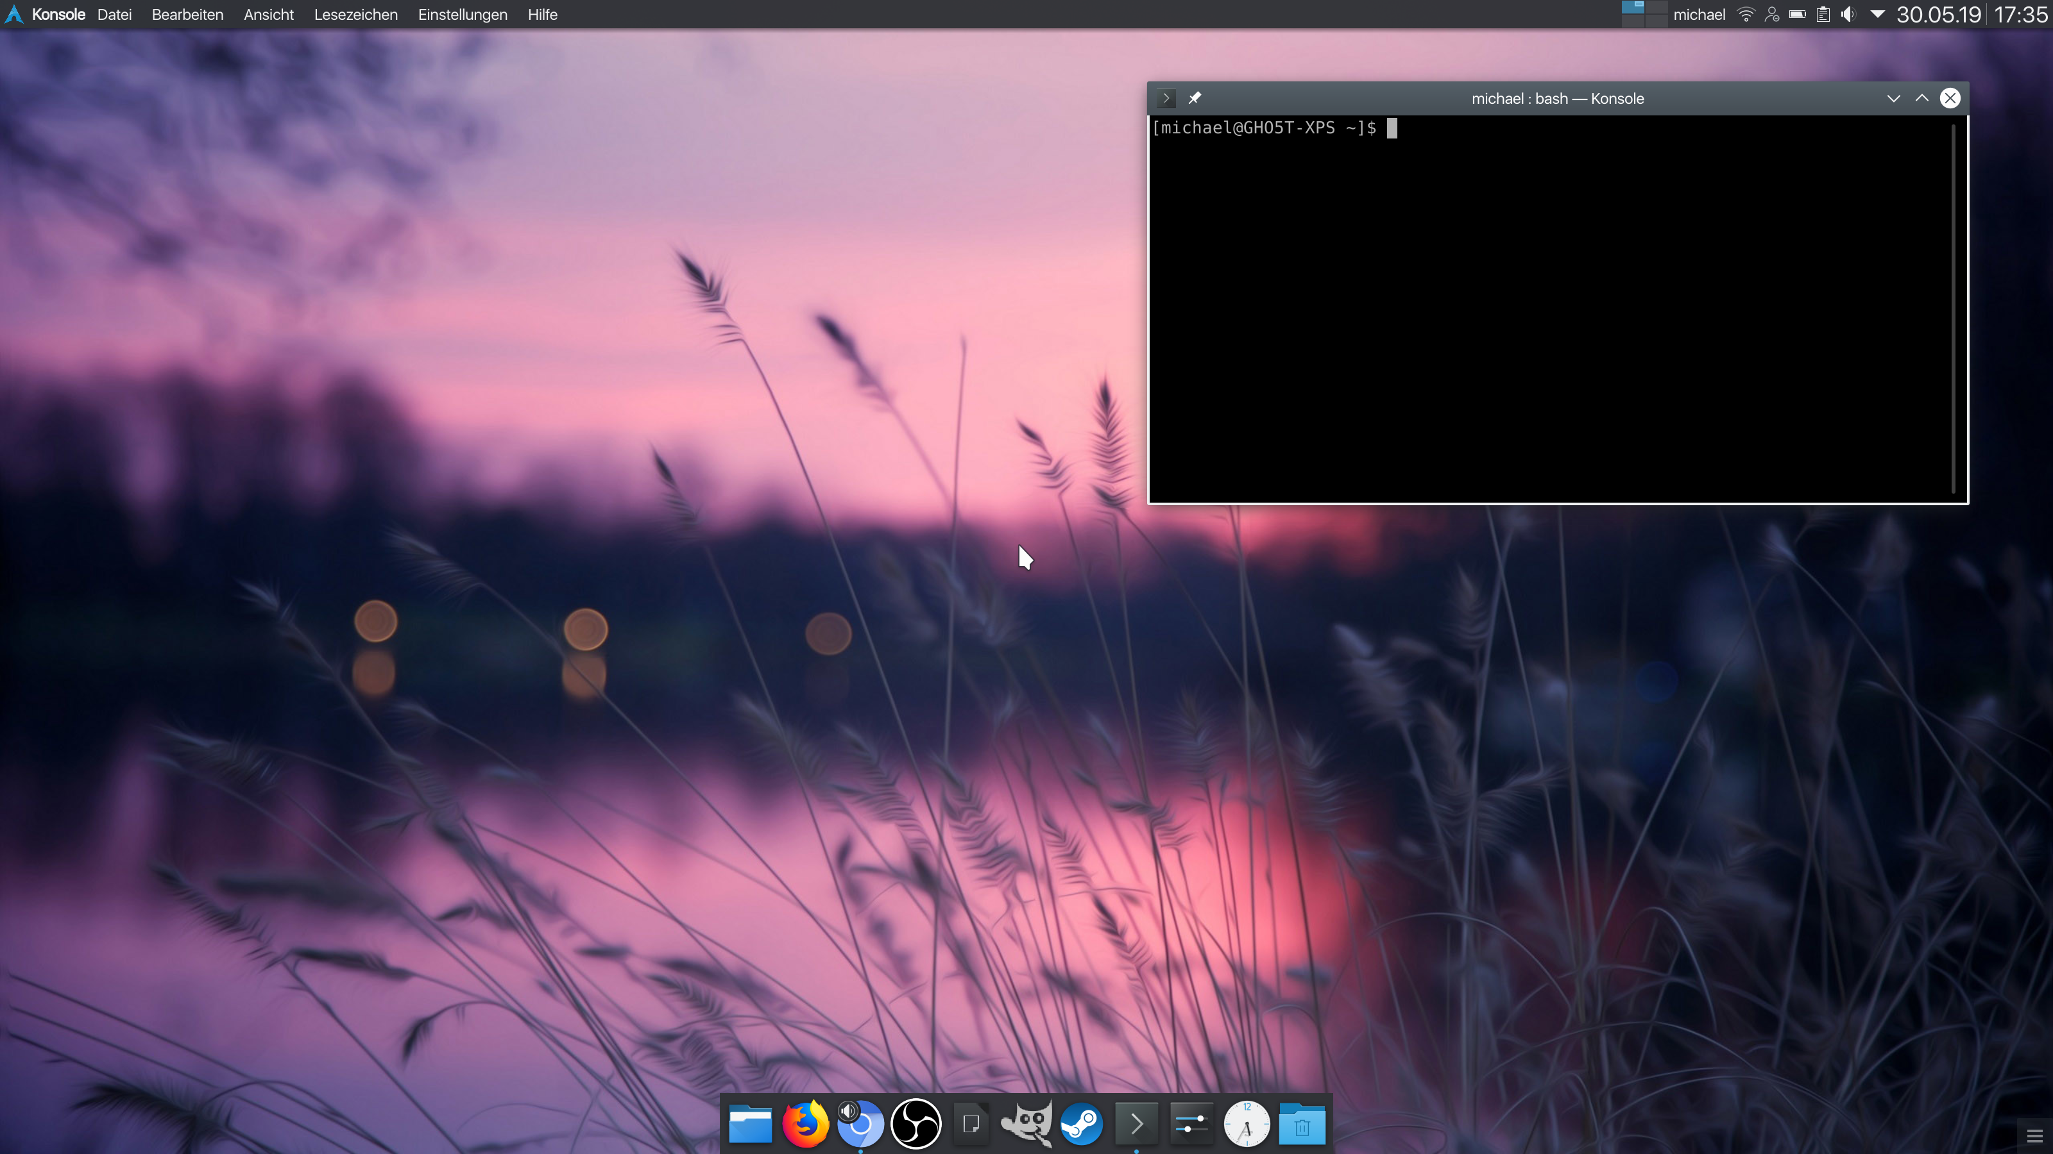Switch to second virtual desktop in pager
The image size is (2053, 1154).
point(1656,7)
